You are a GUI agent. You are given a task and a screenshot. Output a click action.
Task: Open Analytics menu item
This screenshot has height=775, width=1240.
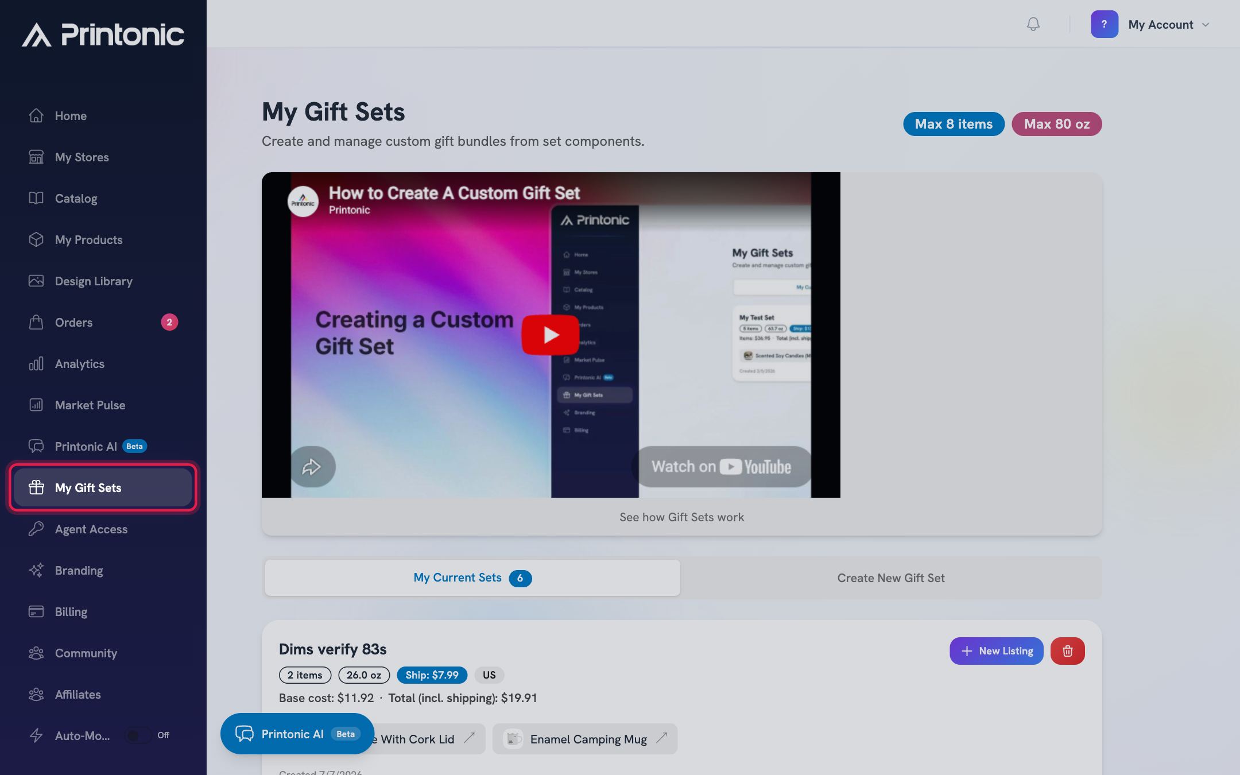103,363
